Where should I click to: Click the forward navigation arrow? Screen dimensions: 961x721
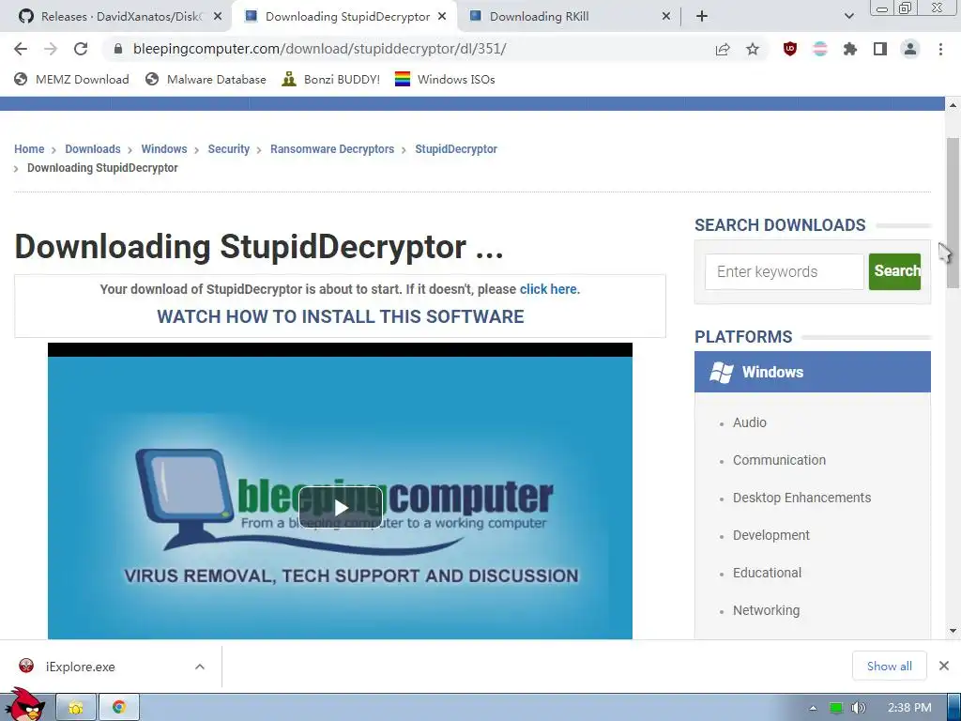click(x=51, y=49)
